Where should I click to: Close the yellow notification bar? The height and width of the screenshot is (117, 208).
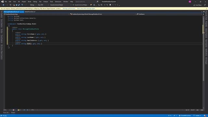207,8
